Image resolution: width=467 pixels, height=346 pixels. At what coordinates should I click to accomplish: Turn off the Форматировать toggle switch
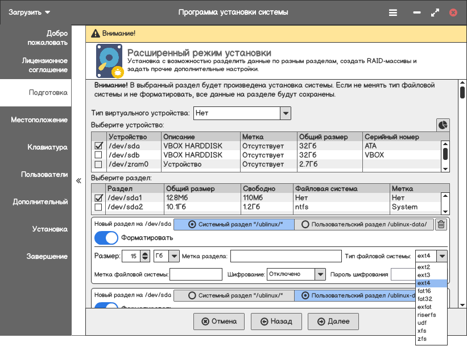tap(105, 238)
